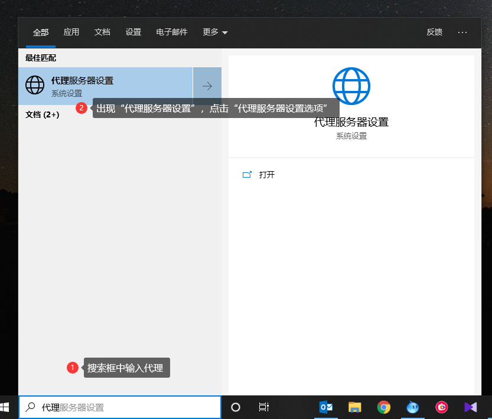Viewport: 492px width, 419px height.
Task: Launch Outlook from the taskbar
Action: point(325,407)
